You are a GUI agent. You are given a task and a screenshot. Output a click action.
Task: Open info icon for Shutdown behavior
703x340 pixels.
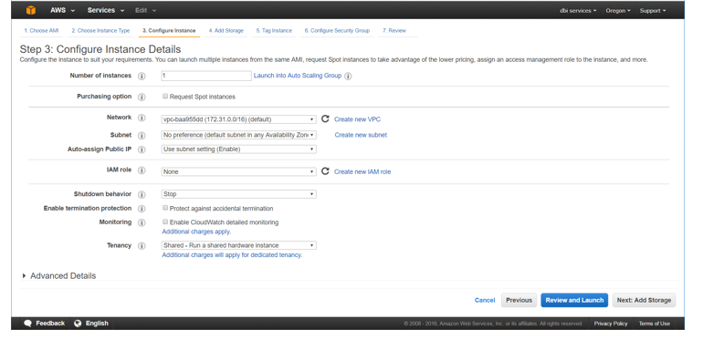[x=142, y=194]
